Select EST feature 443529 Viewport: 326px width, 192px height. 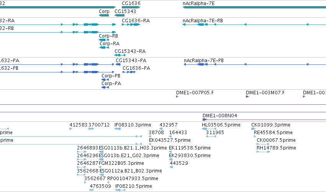coord(171,167)
